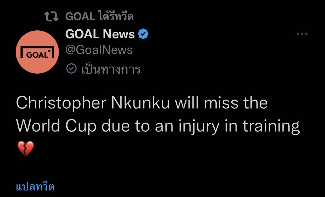Screen dimensions: 325x197
Task: Click the word "training" in the tweet
Action: coord(271,127)
